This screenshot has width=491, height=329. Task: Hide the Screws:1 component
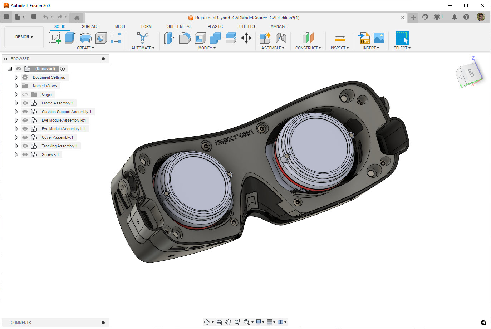[x=25, y=154]
